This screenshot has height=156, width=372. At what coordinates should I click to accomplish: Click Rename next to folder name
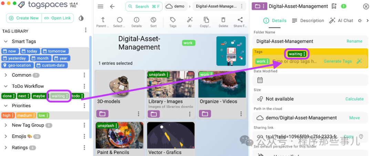[354, 41]
